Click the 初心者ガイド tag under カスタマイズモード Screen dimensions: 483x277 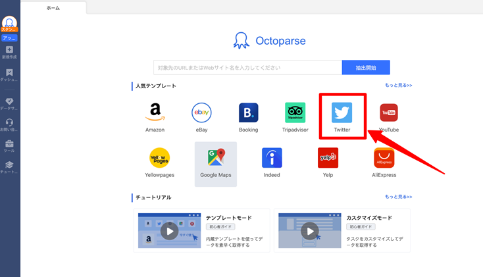(361, 227)
